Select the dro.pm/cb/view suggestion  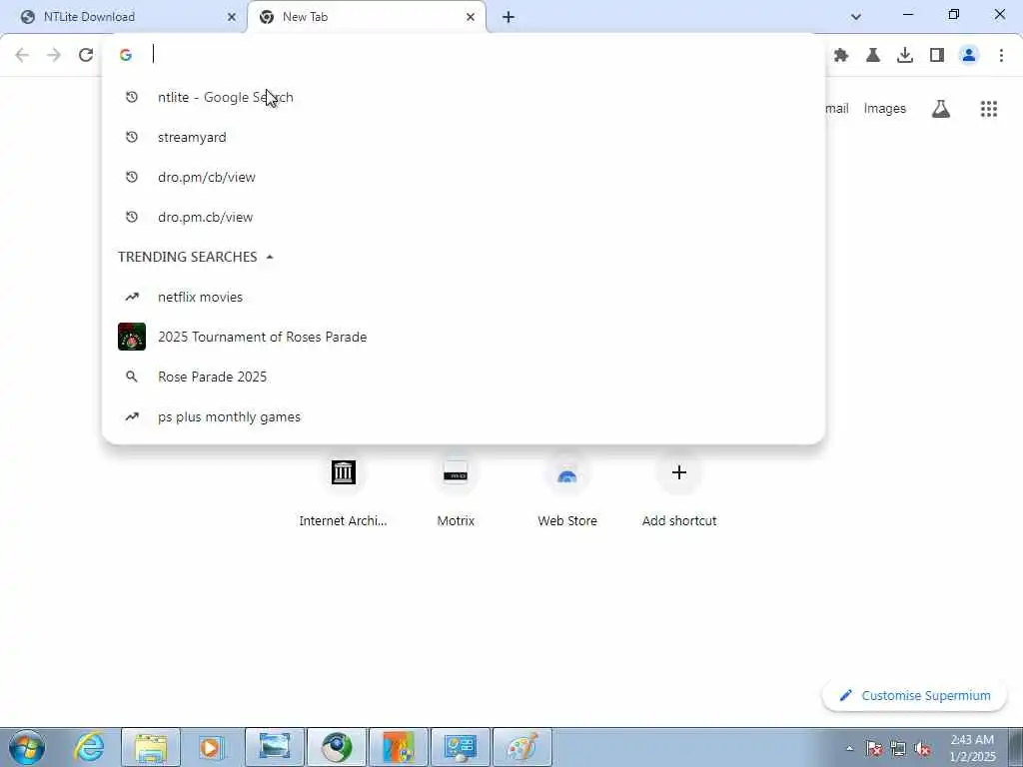pyautogui.click(x=464, y=177)
